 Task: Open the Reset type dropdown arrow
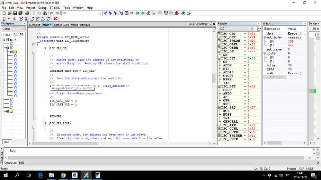click(x=9, y=19)
